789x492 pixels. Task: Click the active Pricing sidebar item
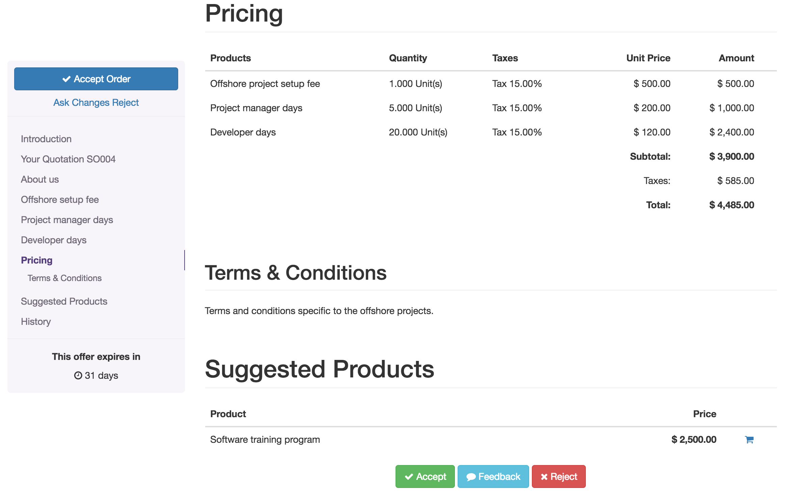[37, 260]
